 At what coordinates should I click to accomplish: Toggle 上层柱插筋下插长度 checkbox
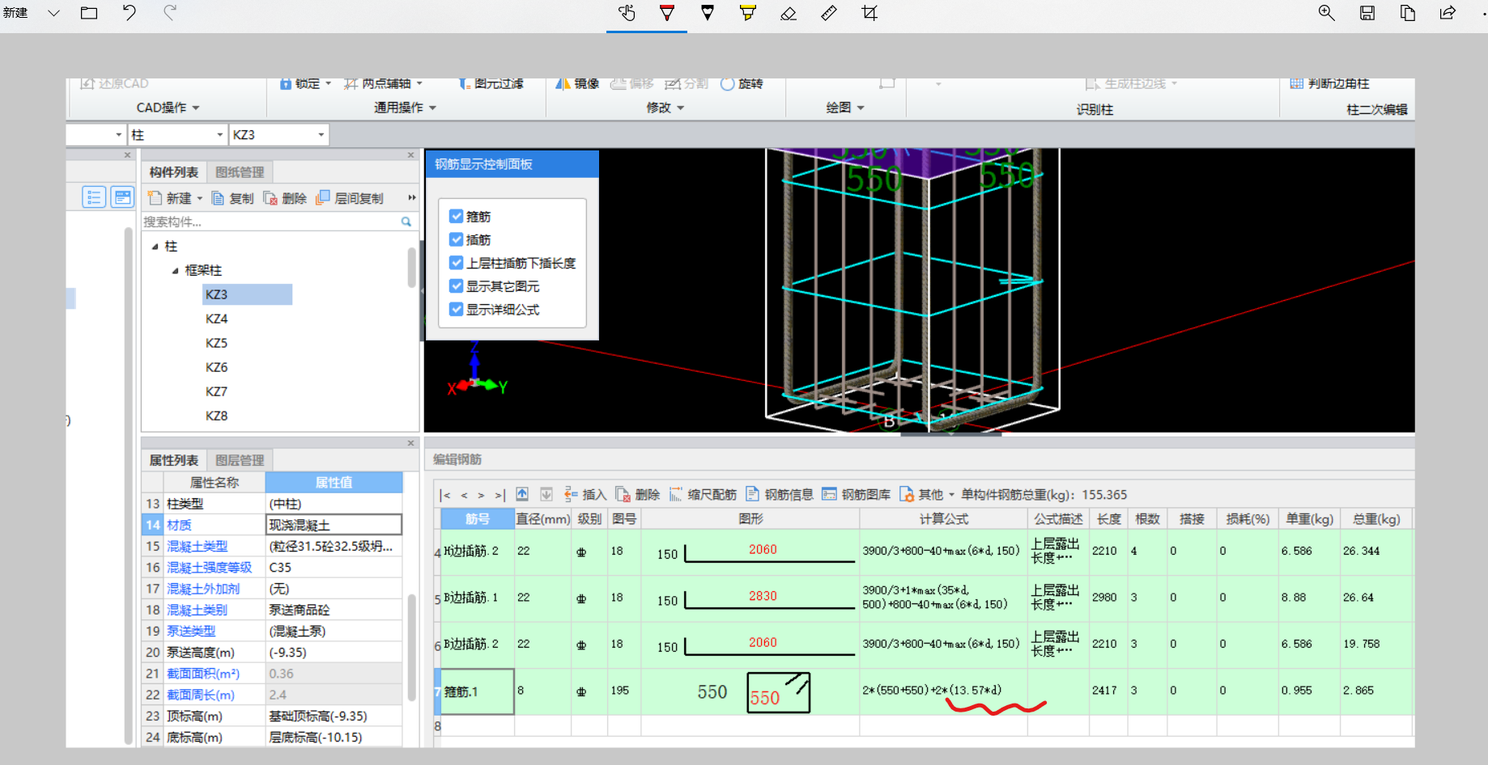click(x=457, y=263)
